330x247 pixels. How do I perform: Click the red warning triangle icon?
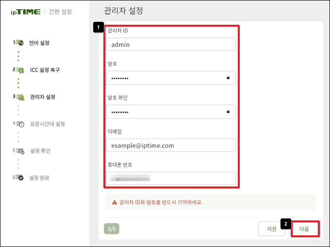tap(115, 202)
